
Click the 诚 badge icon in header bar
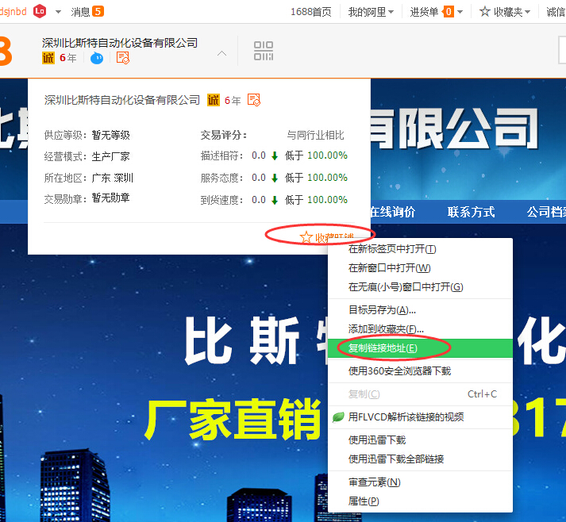click(48, 58)
